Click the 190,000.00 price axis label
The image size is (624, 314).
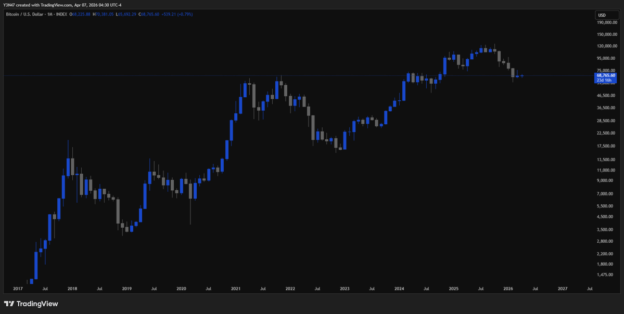607,22
